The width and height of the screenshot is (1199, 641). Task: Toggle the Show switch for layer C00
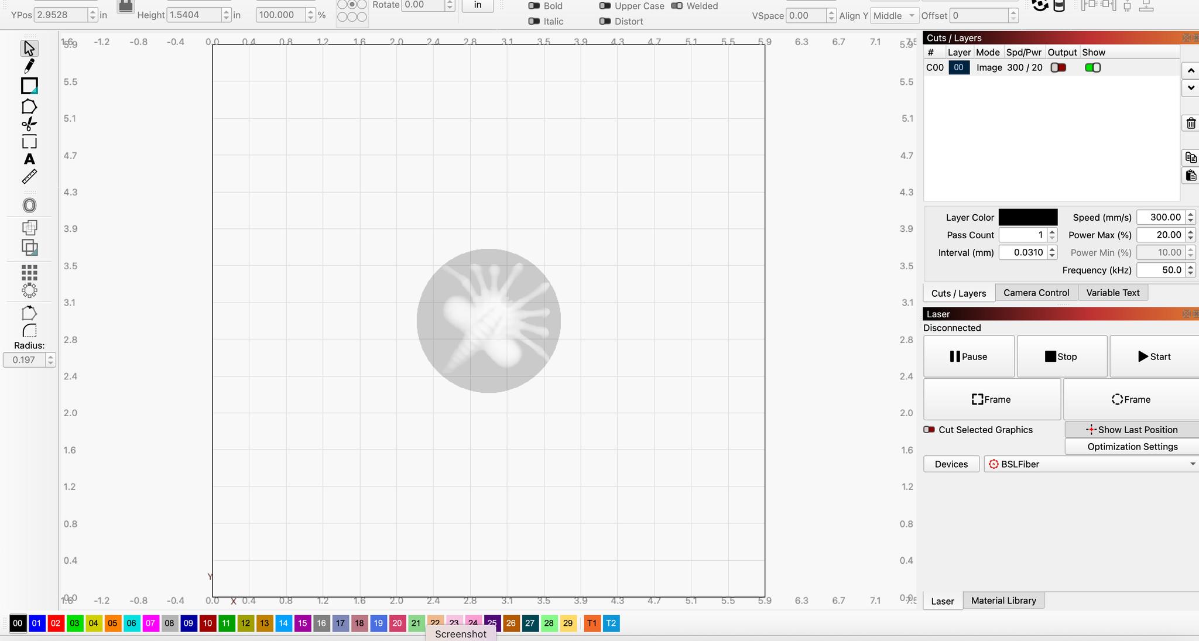tap(1092, 67)
